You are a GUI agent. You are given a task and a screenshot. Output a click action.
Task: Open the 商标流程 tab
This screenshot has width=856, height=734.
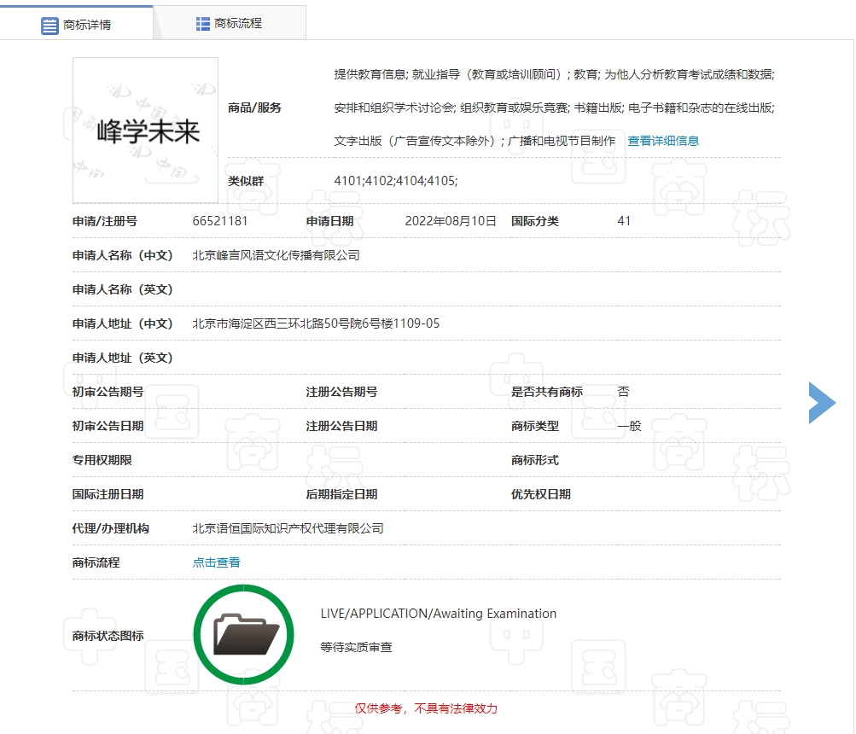tap(230, 24)
